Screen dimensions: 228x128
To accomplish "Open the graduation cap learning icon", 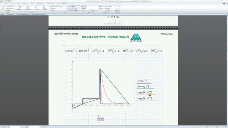I will coord(224,4).
